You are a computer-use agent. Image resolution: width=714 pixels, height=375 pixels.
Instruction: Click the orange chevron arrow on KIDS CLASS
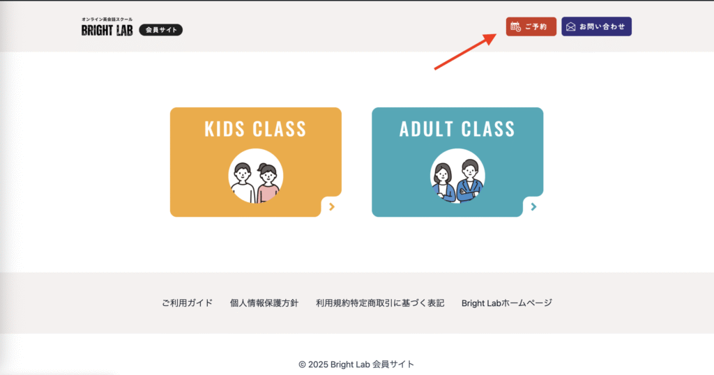332,206
